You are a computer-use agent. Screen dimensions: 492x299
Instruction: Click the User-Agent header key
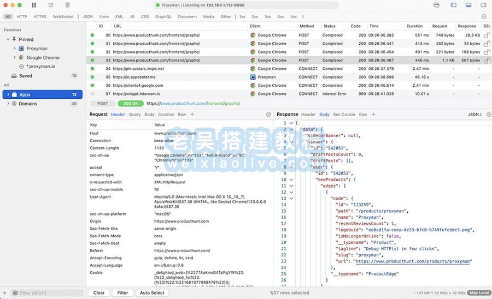[x=101, y=197]
